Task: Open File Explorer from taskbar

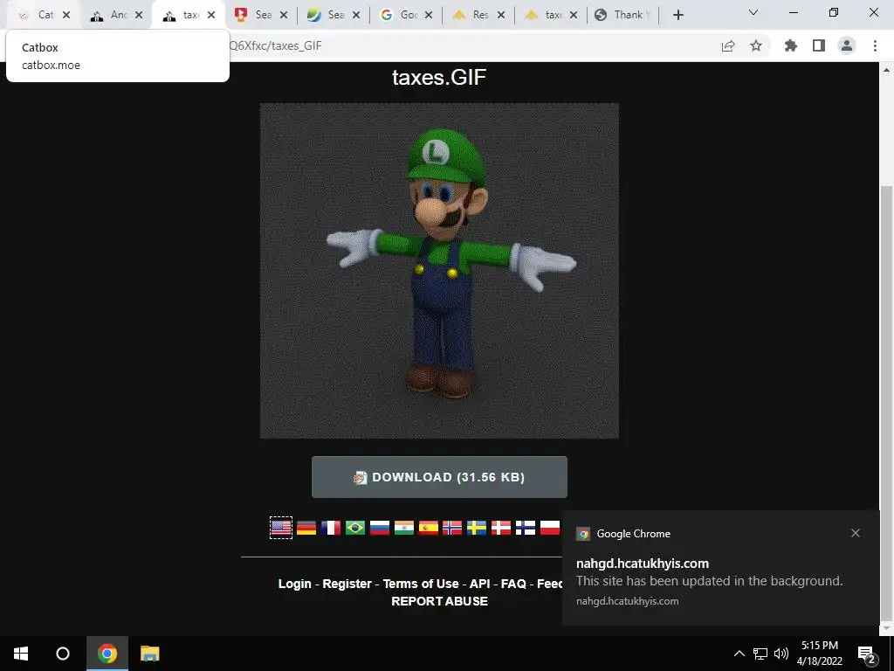Action: point(150,654)
